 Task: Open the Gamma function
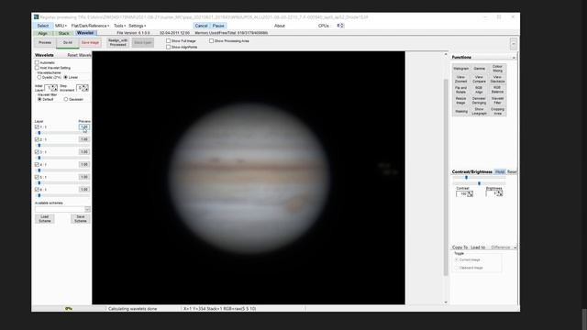coord(479,69)
